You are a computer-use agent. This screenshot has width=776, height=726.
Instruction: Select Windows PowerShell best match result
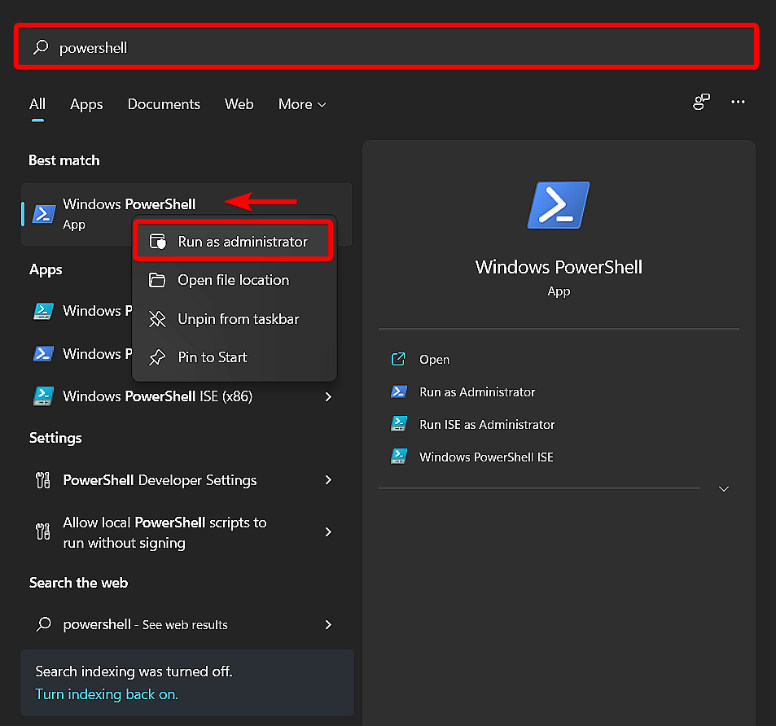click(186, 214)
